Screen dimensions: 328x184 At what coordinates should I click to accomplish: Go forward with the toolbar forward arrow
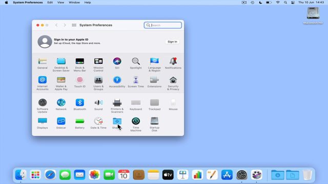pyautogui.click(x=65, y=25)
